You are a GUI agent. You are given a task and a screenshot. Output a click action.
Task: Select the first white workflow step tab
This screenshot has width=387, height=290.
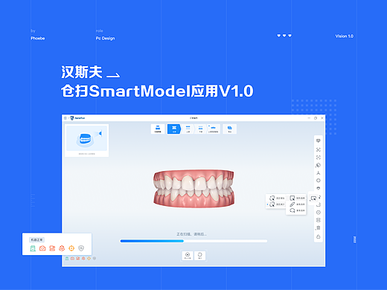[158, 129]
